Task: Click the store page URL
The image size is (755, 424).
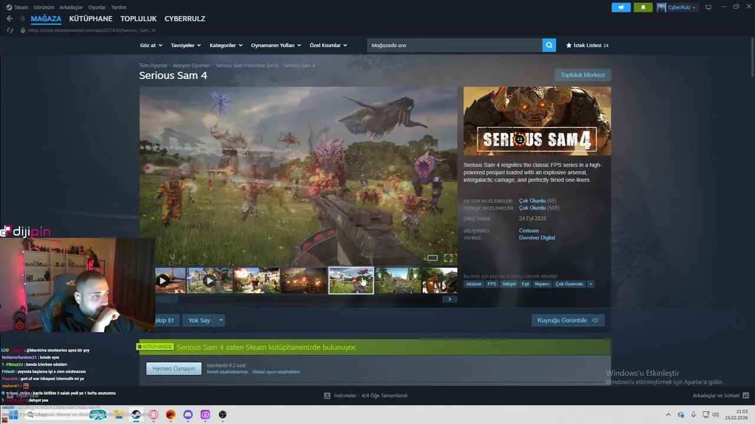Action: [x=92, y=30]
